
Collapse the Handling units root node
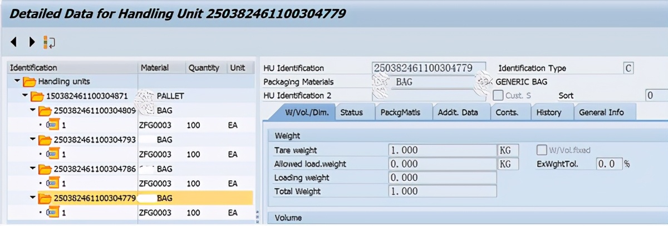click(x=17, y=82)
